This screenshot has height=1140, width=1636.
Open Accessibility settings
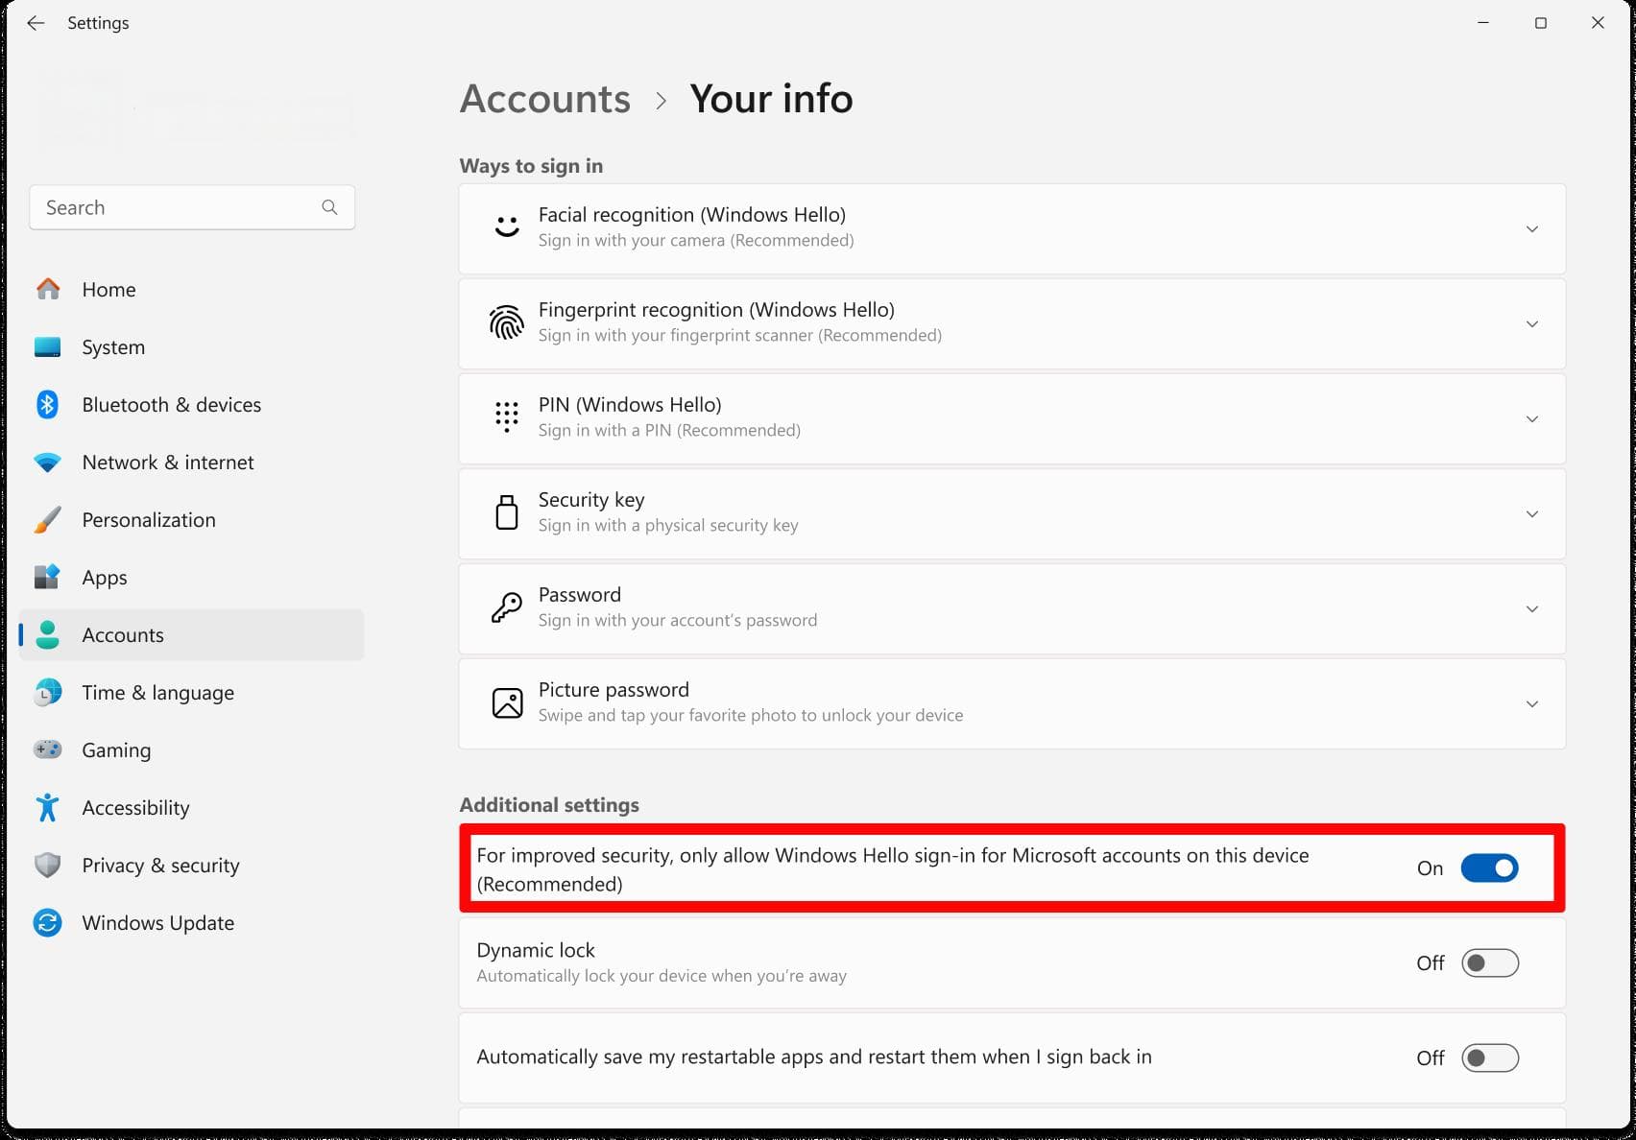click(x=192, y=807)
